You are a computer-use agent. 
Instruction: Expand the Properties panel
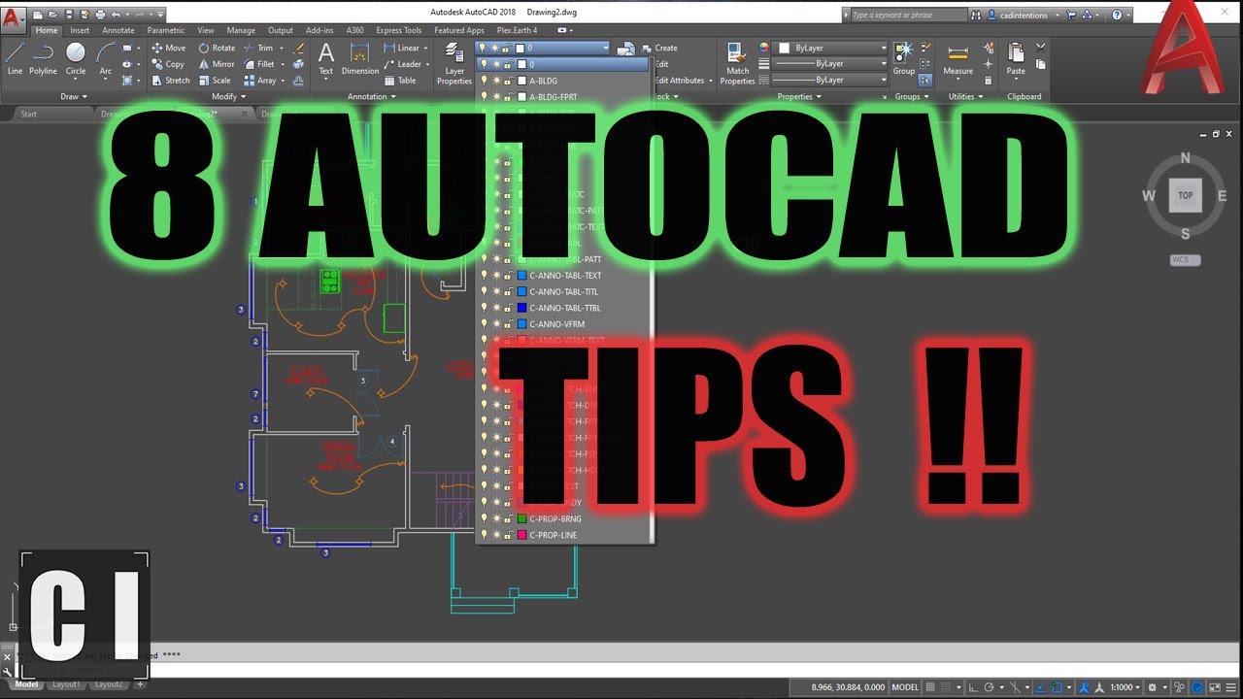(799, 97)
